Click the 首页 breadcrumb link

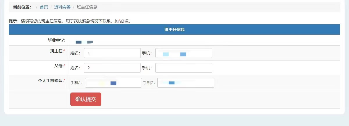pos(44,7)
